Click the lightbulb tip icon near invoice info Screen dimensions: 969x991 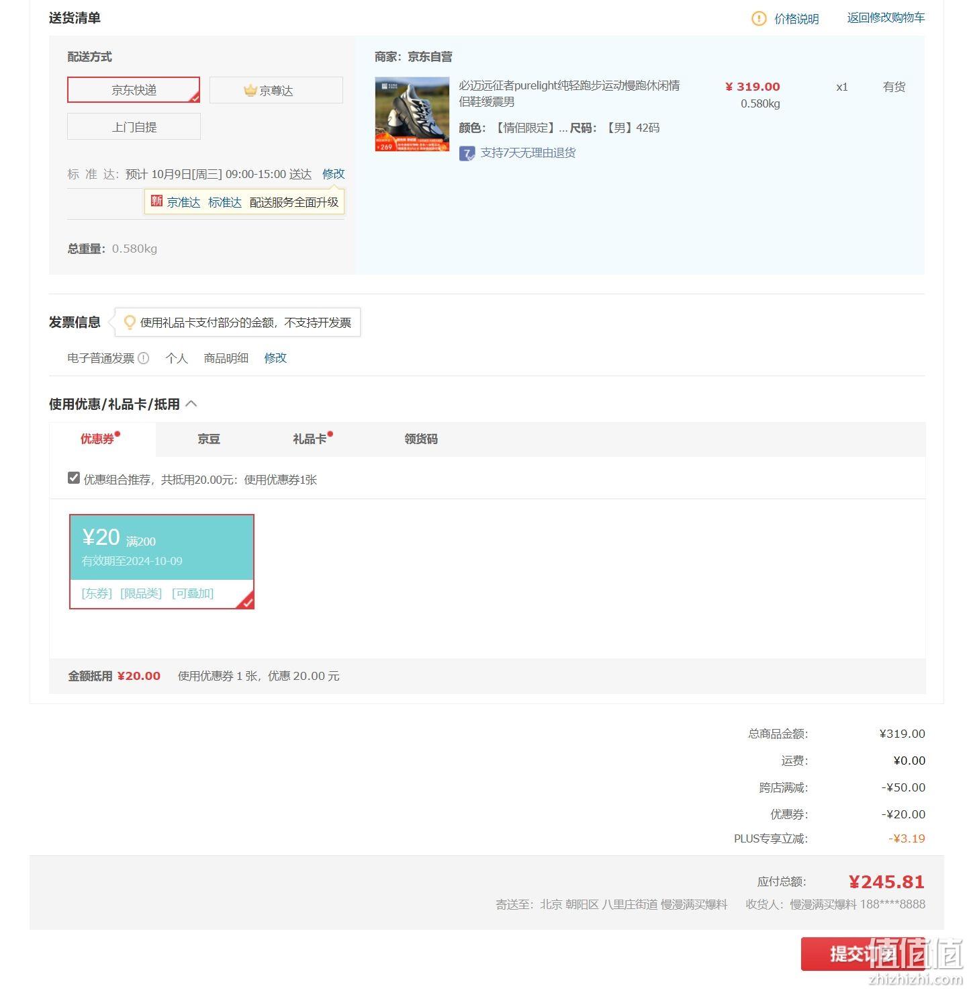130,322
